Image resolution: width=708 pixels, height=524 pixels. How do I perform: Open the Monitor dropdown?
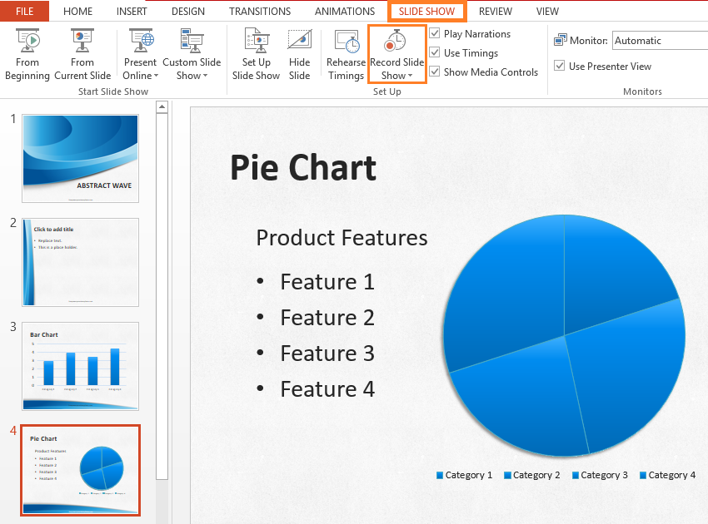658,40
